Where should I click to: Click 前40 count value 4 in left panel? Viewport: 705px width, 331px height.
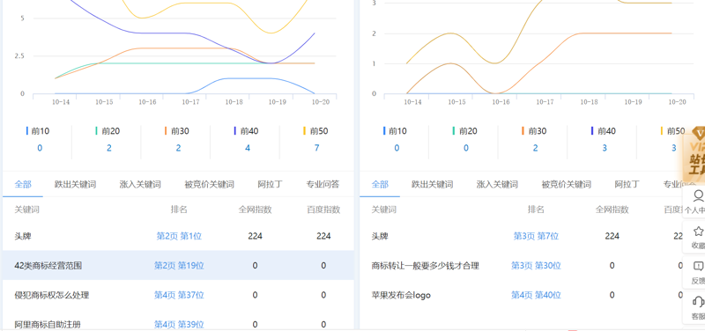pos(248,148)
